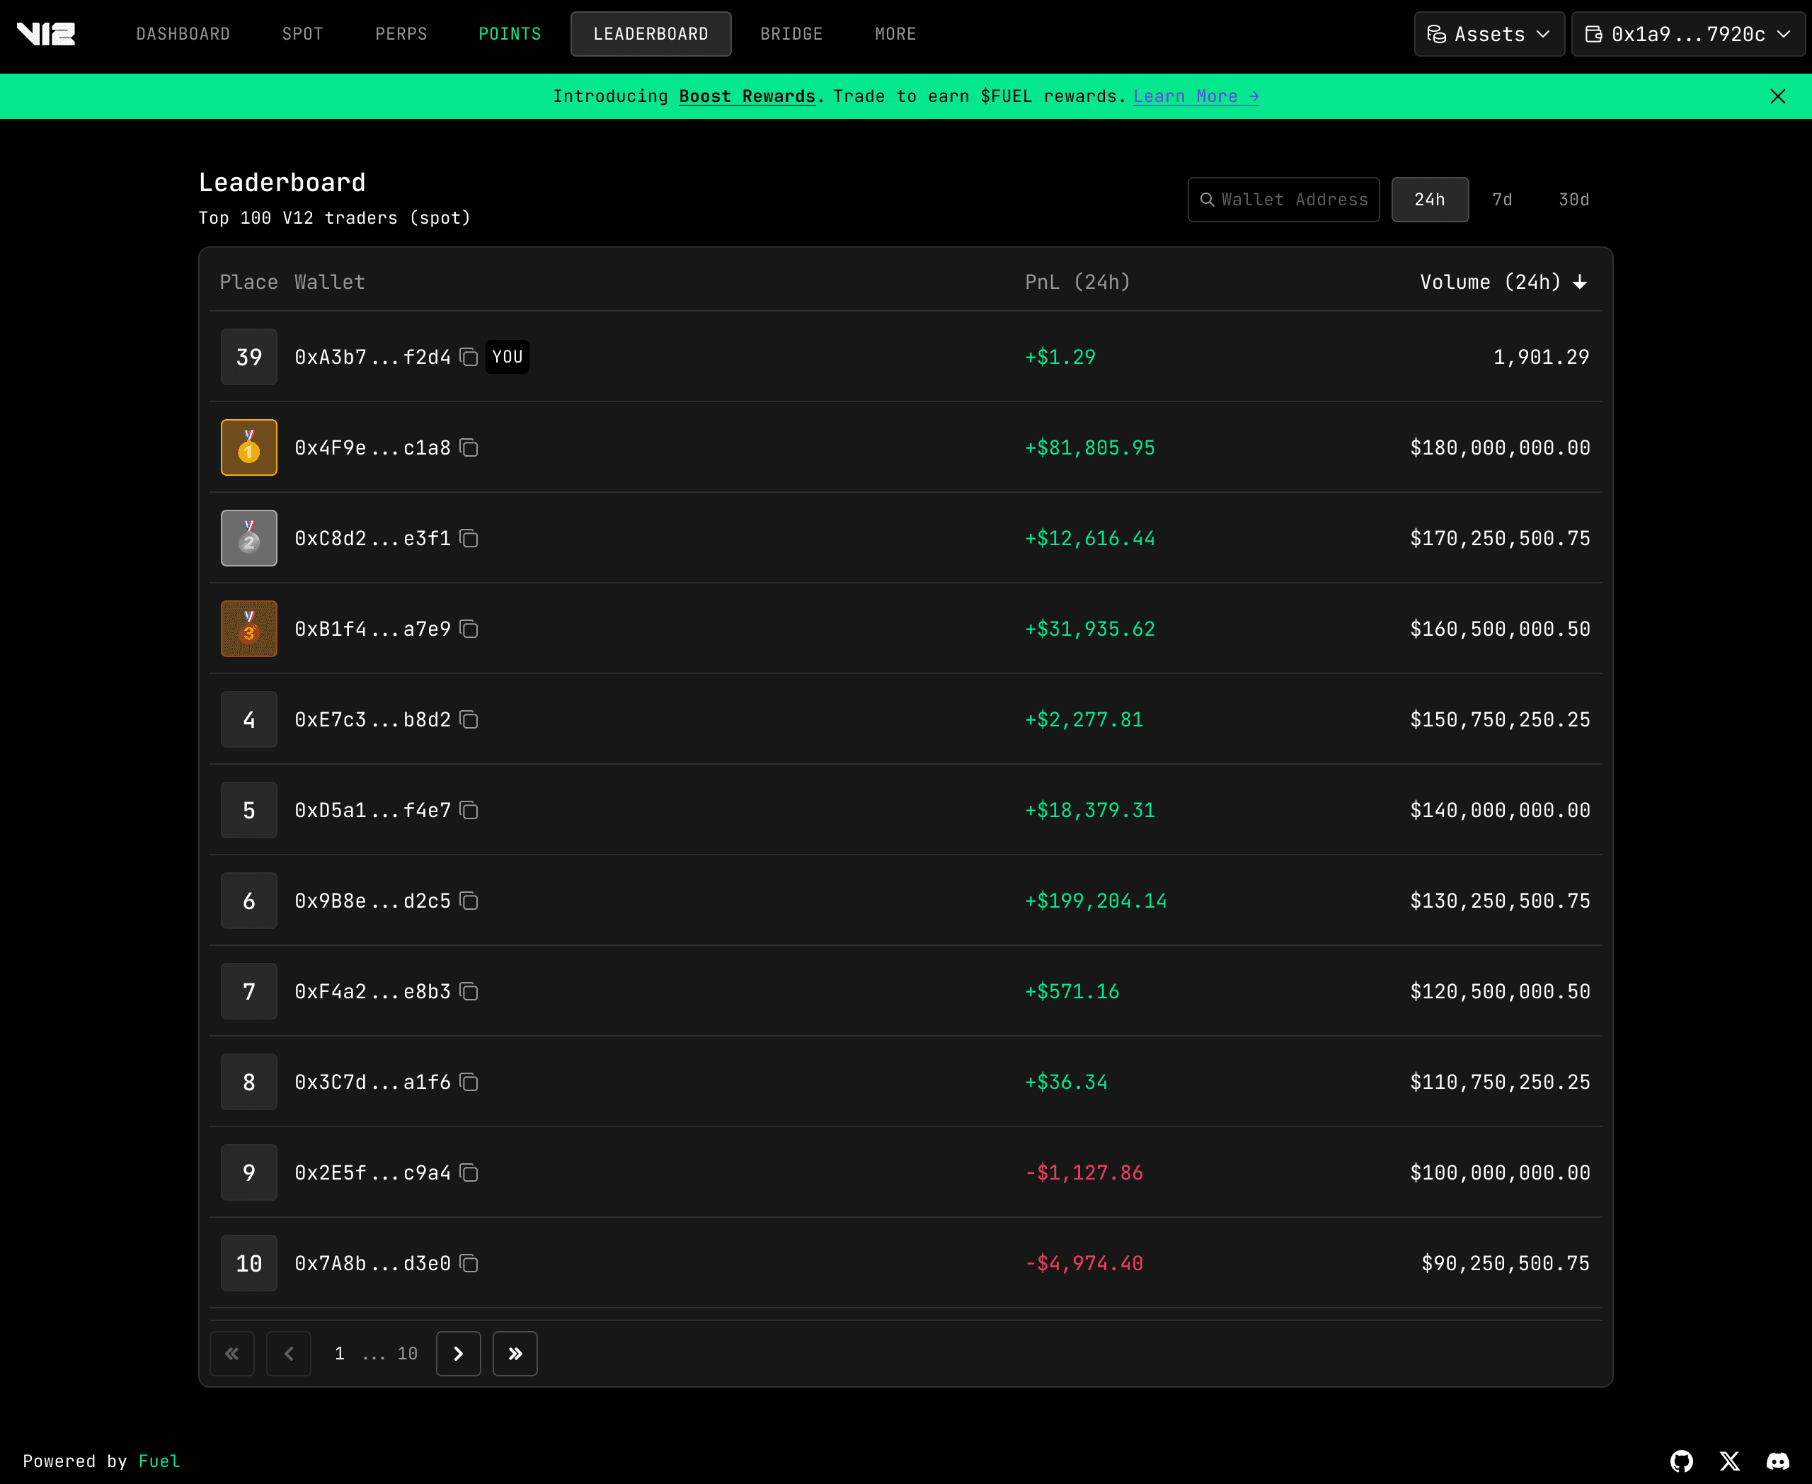The image size is (1812, 1484).
Task: Select the 30d timeframe
Action: 1573,199
